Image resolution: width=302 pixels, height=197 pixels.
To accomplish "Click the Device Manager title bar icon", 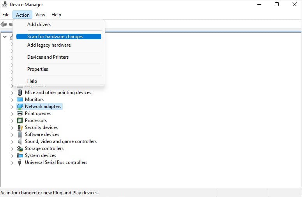I will [4, 4].
